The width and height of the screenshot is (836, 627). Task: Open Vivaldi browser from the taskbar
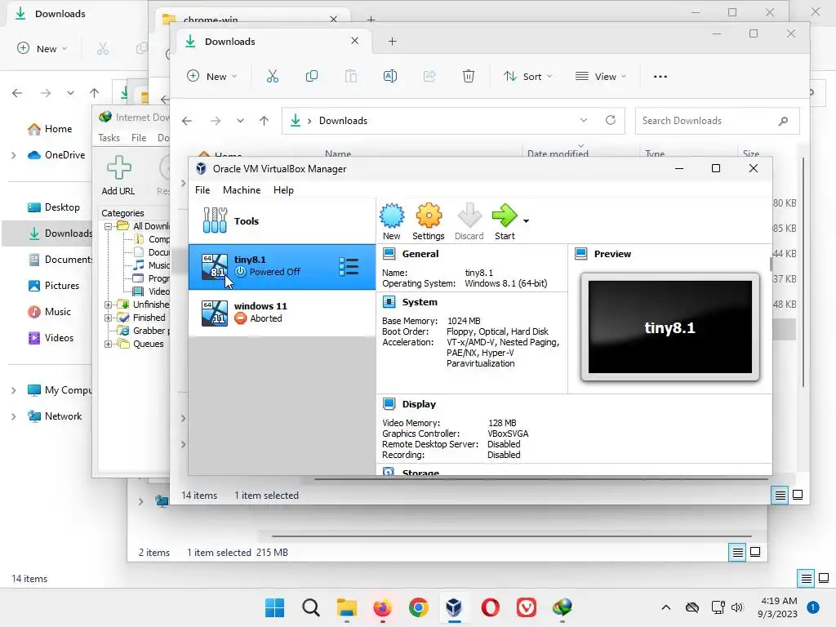[527, 607]
